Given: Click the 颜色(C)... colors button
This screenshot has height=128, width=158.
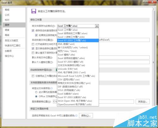Looking at the screenshot, I should (86, 116).
